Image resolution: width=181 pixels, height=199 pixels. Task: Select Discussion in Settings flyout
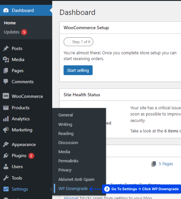pos(68,143)
